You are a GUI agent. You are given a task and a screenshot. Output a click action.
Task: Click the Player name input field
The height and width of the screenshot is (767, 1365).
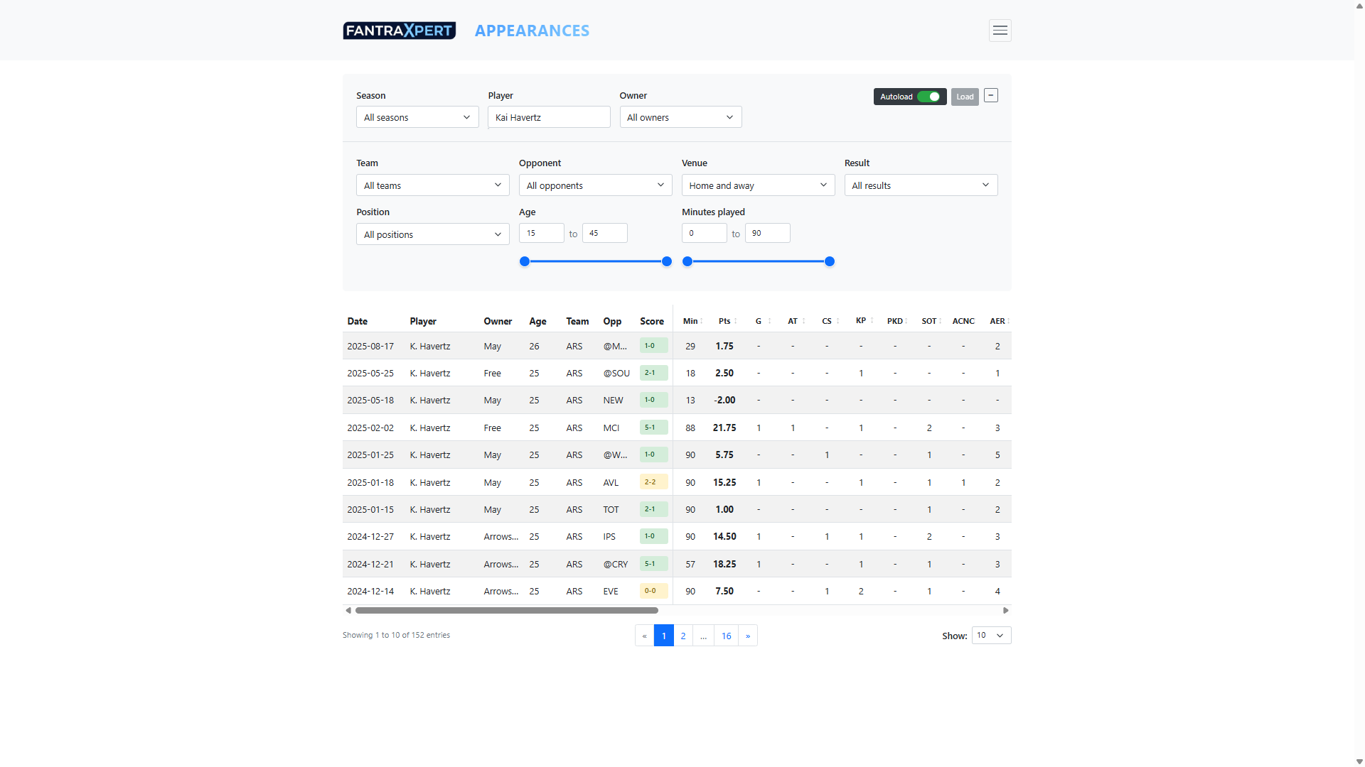(x=549, y=117)
